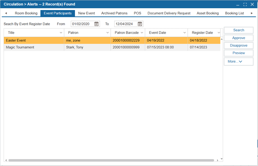Click the horizontal scrollbar thumb

[x=111, y=160]
